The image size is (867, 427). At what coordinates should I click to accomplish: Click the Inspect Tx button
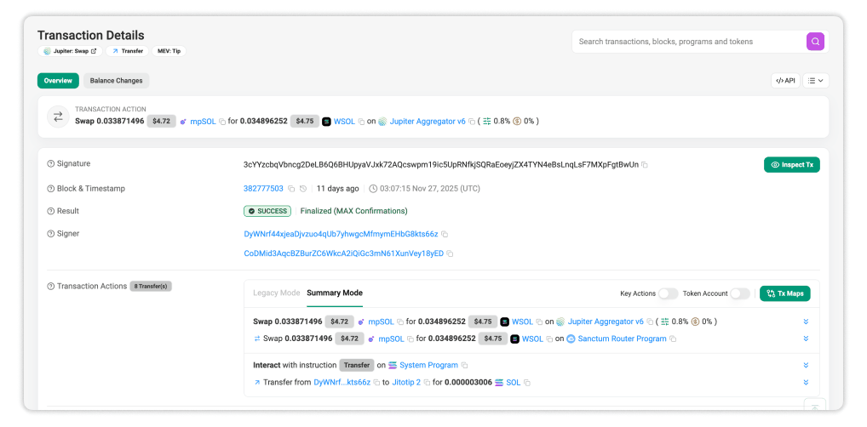click(x=791, y=164)
